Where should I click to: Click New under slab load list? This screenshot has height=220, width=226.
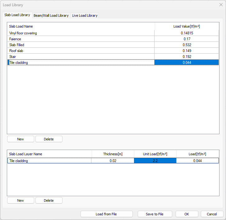point(21,139)
